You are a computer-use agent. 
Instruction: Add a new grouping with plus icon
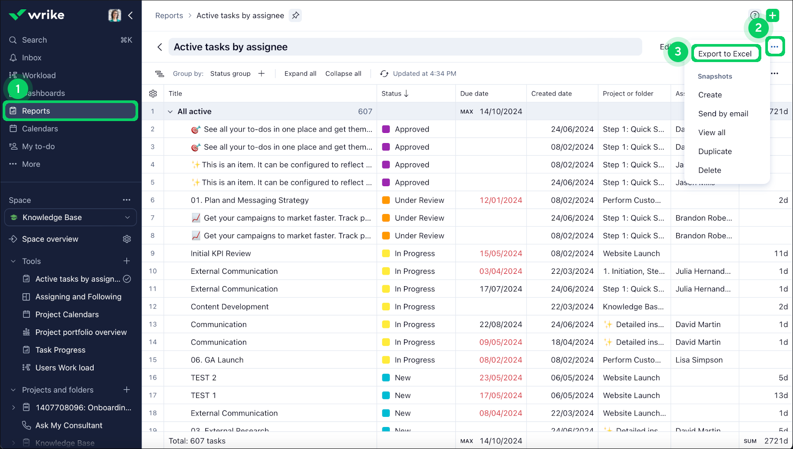click(x=261, y=74)
